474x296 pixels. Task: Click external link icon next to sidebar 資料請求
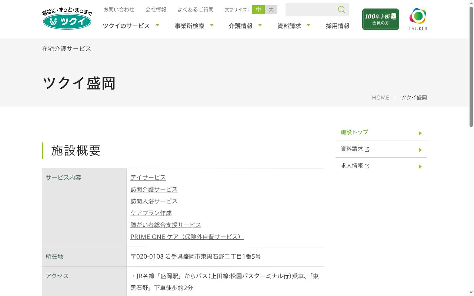[367, 149]
